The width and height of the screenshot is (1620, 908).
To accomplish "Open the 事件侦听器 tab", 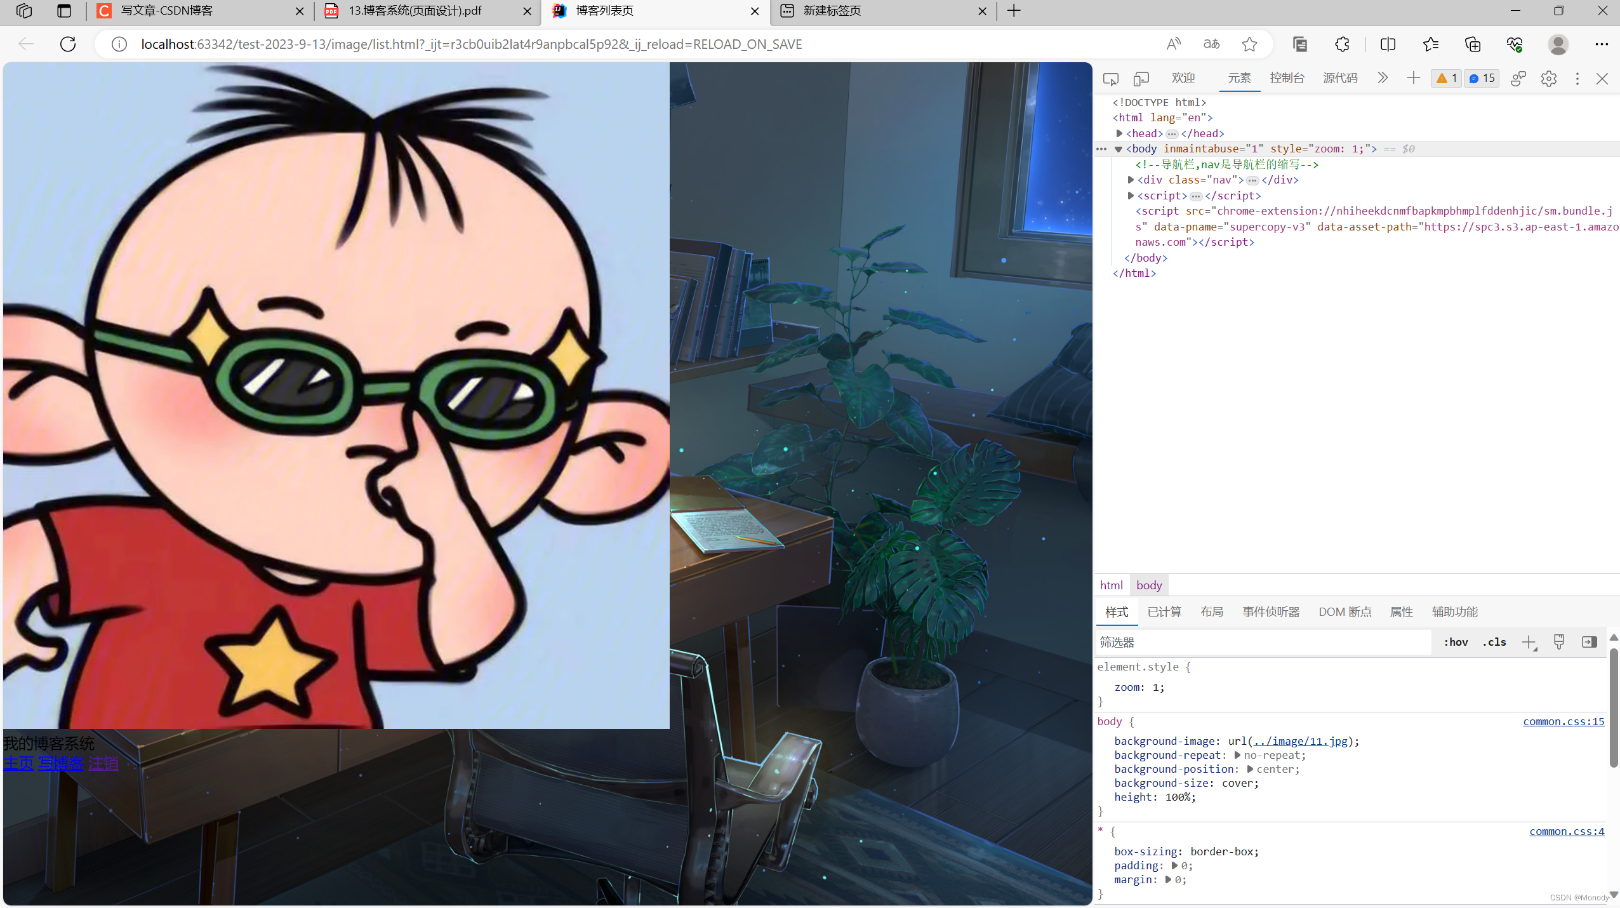I will click(x=1271, y=611).
